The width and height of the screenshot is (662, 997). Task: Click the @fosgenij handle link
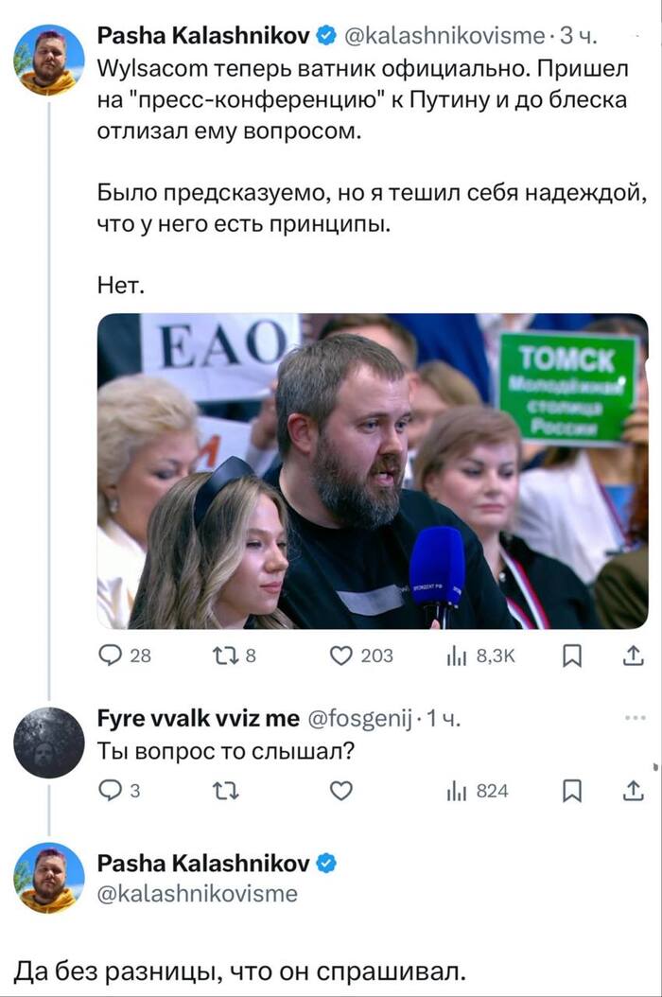[x=358, y=721]
